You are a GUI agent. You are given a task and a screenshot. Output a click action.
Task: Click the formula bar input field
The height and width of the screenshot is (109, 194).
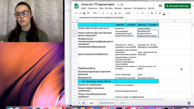point(135,18)
